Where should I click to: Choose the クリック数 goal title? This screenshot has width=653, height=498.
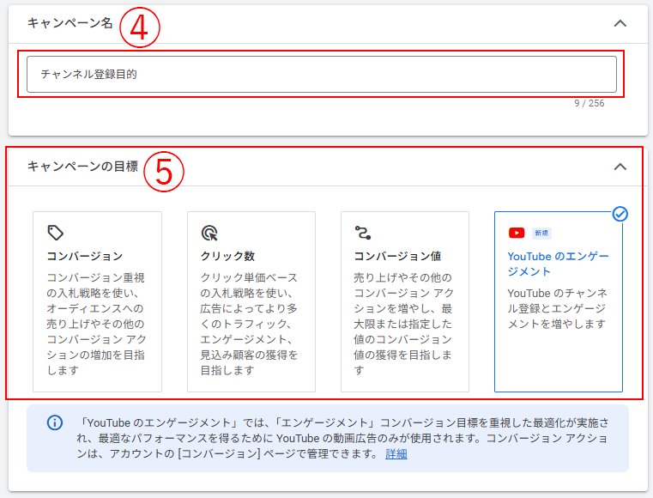pos(227,256)
